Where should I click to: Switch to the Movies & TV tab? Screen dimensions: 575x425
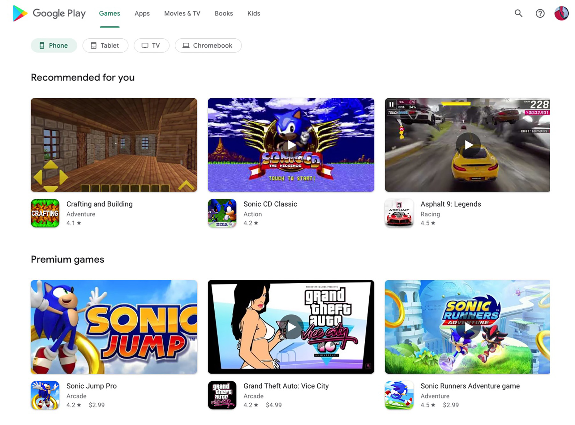click(x=182, y=13)
